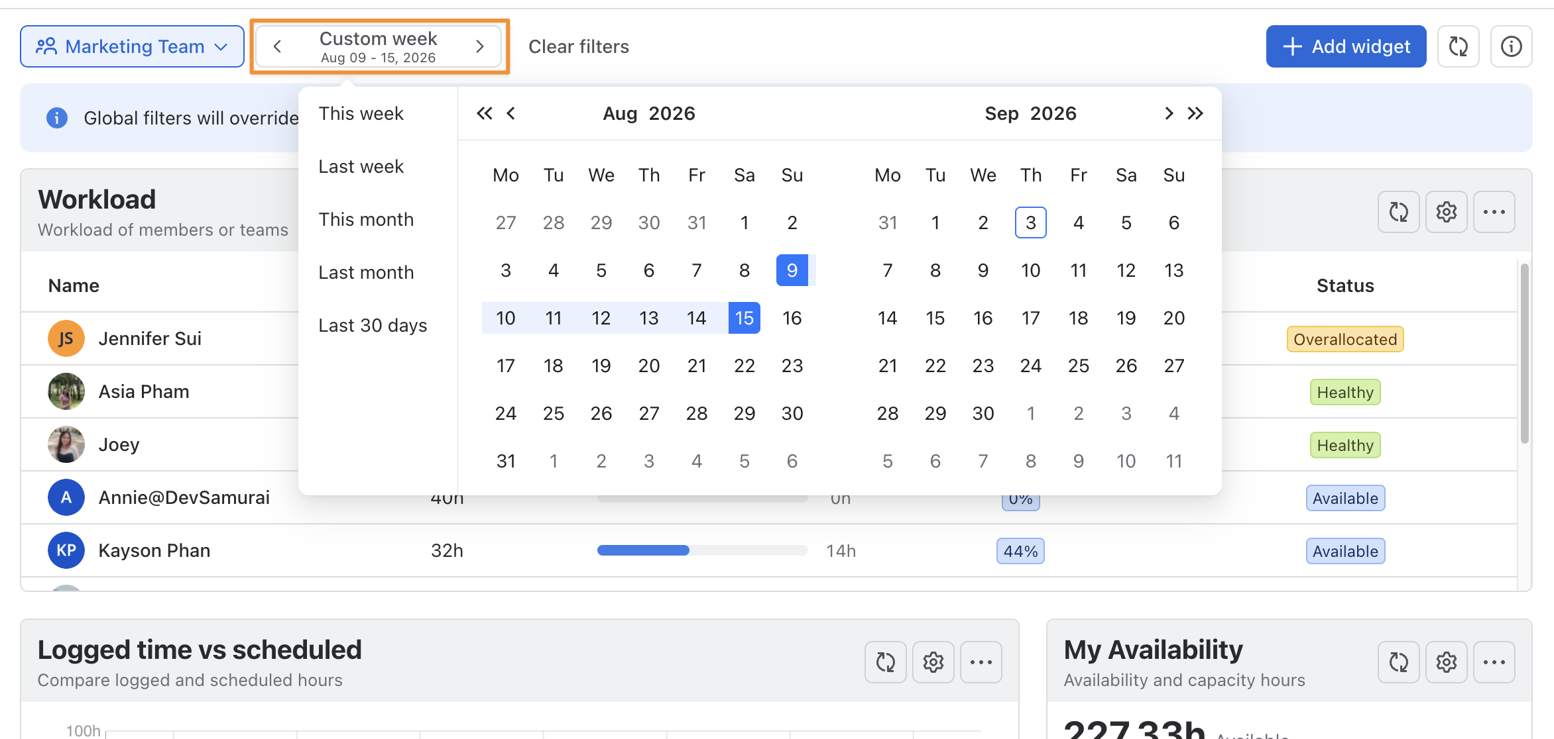Click Kayson Phan's workload progress bar
This screenshot has height=739, width=1554.
pos(702,550)
